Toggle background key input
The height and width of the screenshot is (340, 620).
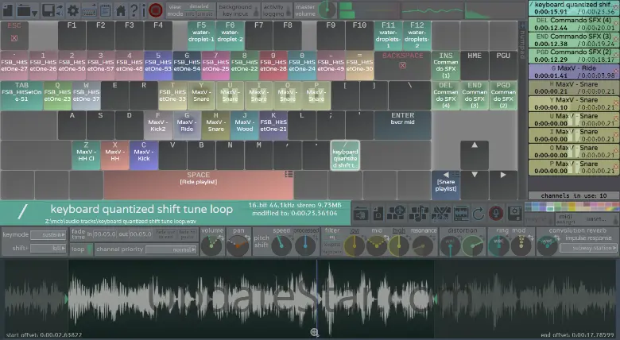click(238, 10)
